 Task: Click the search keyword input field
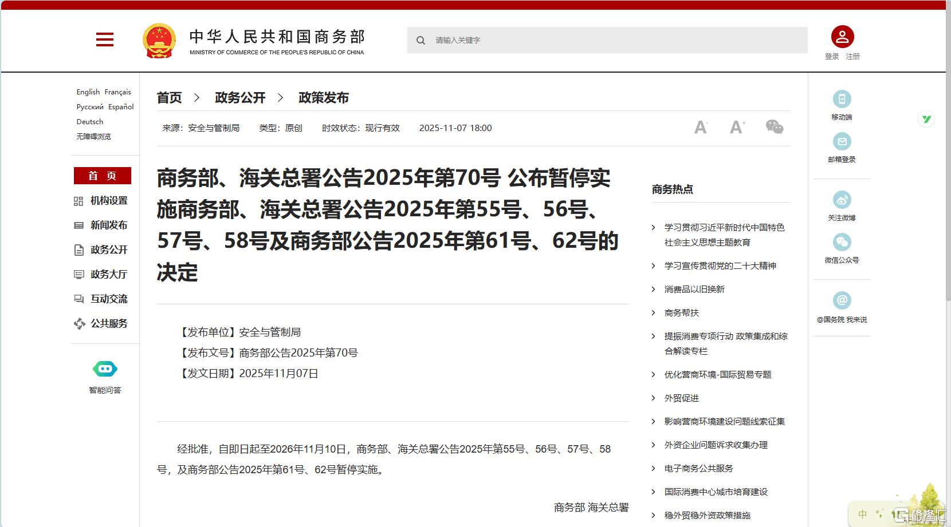click(x=613, y=40)
